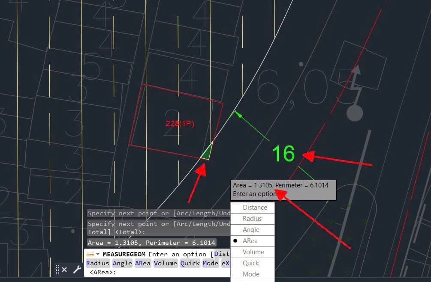
Task: Select the red 228(1P) label text
Action: pyautogui.click(x=180, y=124)
